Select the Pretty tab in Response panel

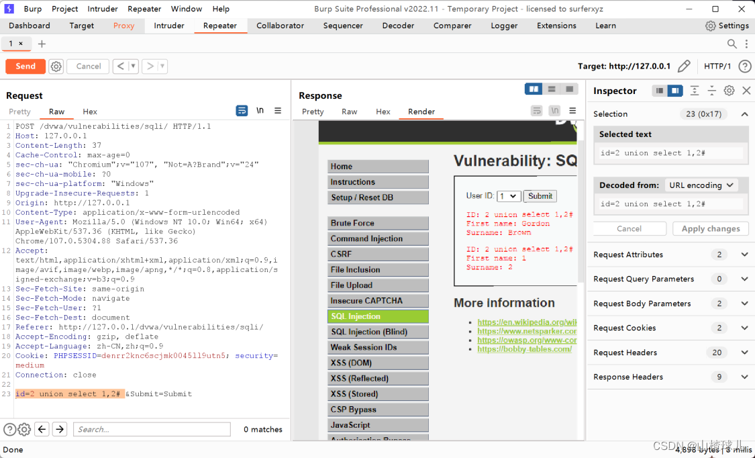coord(313,111)
